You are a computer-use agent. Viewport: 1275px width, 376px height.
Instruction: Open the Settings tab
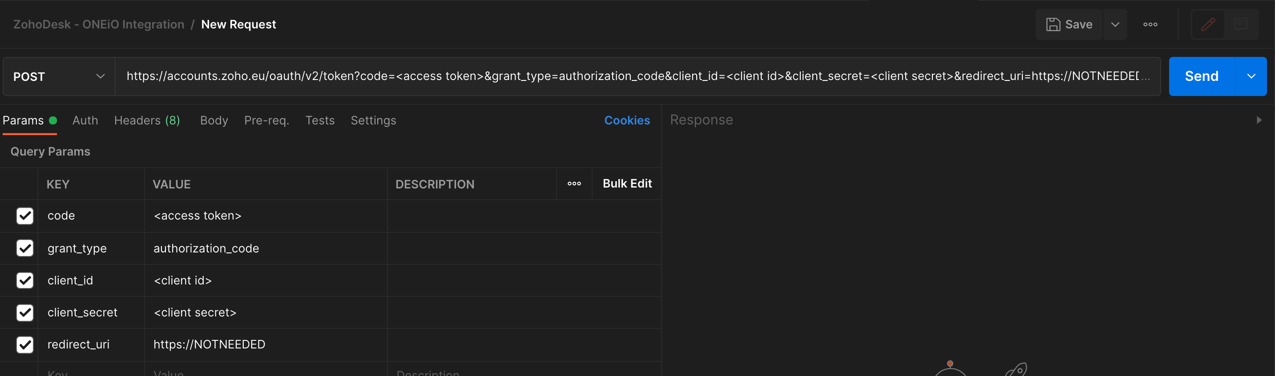coord(373,120)
